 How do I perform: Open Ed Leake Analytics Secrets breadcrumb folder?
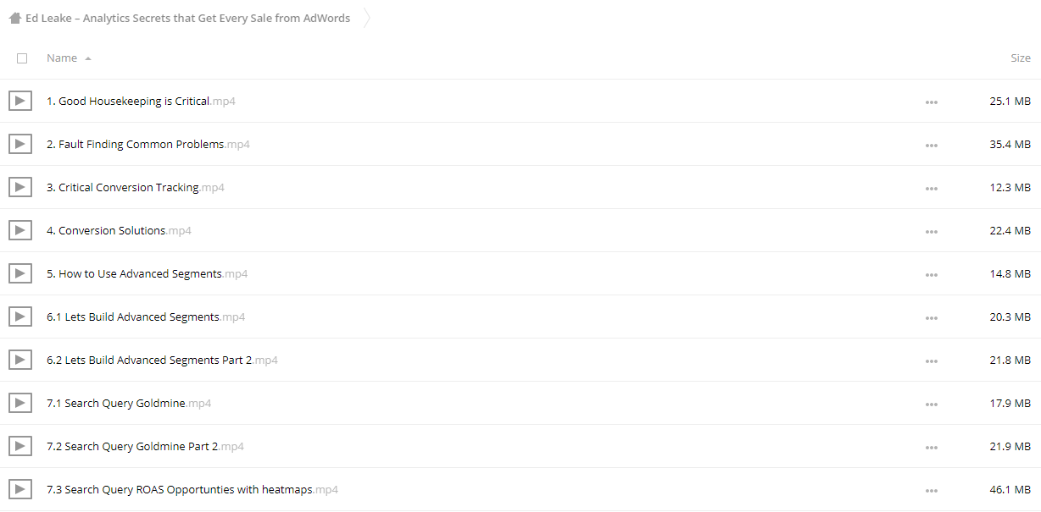click(x=187, y=18)
